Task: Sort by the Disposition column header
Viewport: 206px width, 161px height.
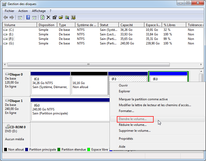Action: [47, 25]
